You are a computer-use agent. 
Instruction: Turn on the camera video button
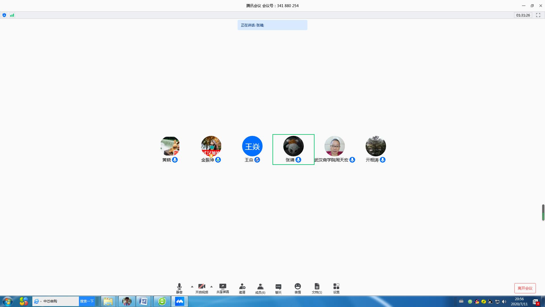(x=202, y=287)
